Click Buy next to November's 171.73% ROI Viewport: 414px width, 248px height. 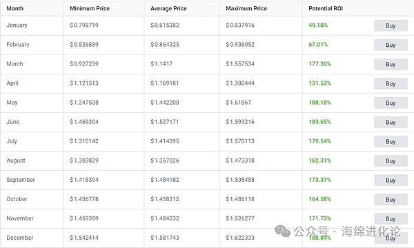pos(391,219)
